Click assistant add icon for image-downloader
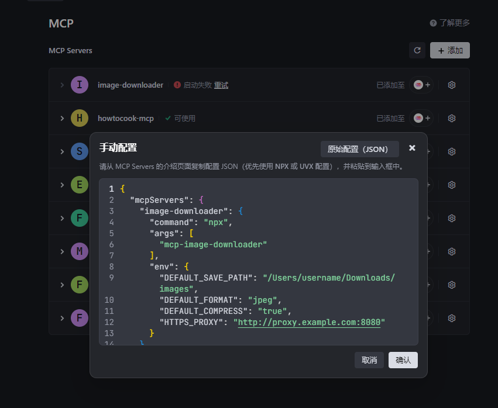Image resolution: width=498 pixels, height=408 pixels. (422, 85)
